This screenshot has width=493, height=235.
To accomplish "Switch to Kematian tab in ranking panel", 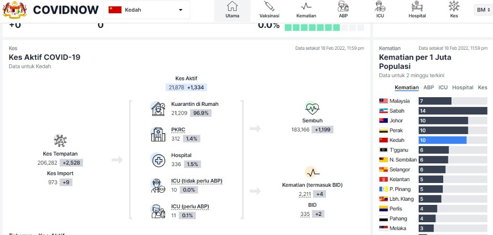I will coord(407,88).
